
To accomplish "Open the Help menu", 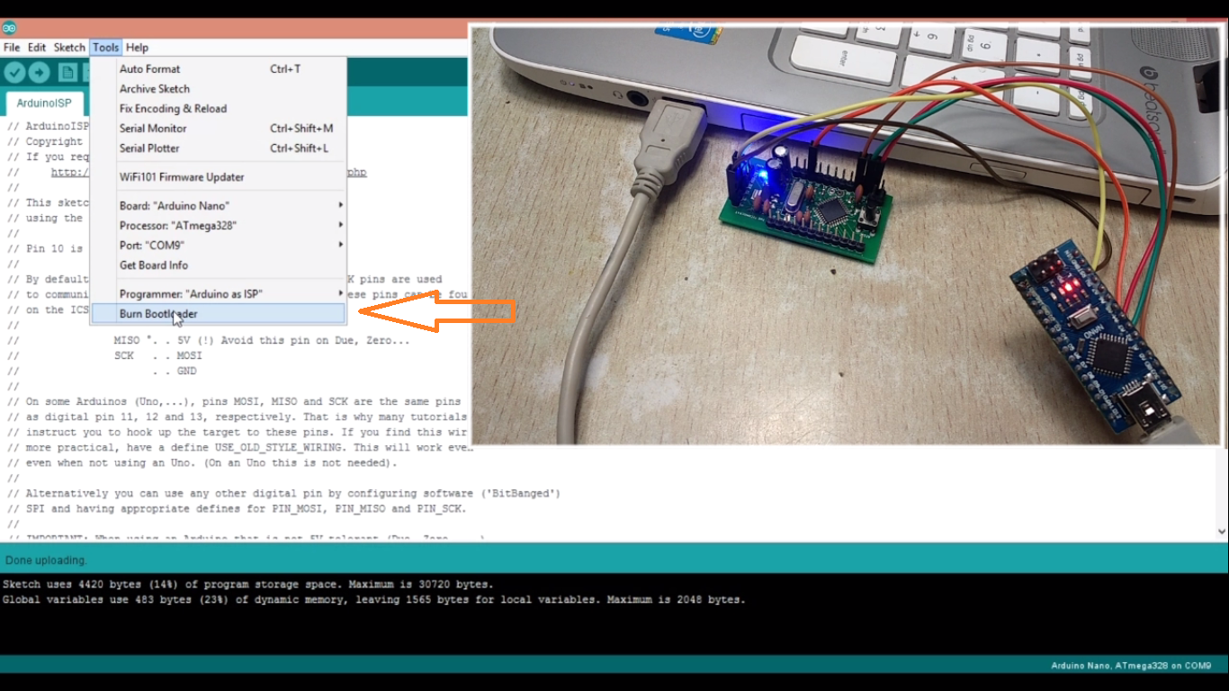I will point(137,47).
